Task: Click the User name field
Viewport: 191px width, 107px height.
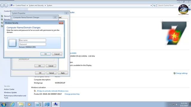Action: point(32,40)
